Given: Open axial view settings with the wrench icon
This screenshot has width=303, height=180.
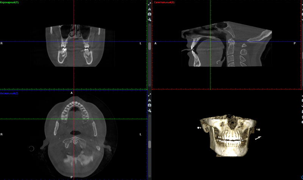Looking at the screenshot, I should [150, 110].
